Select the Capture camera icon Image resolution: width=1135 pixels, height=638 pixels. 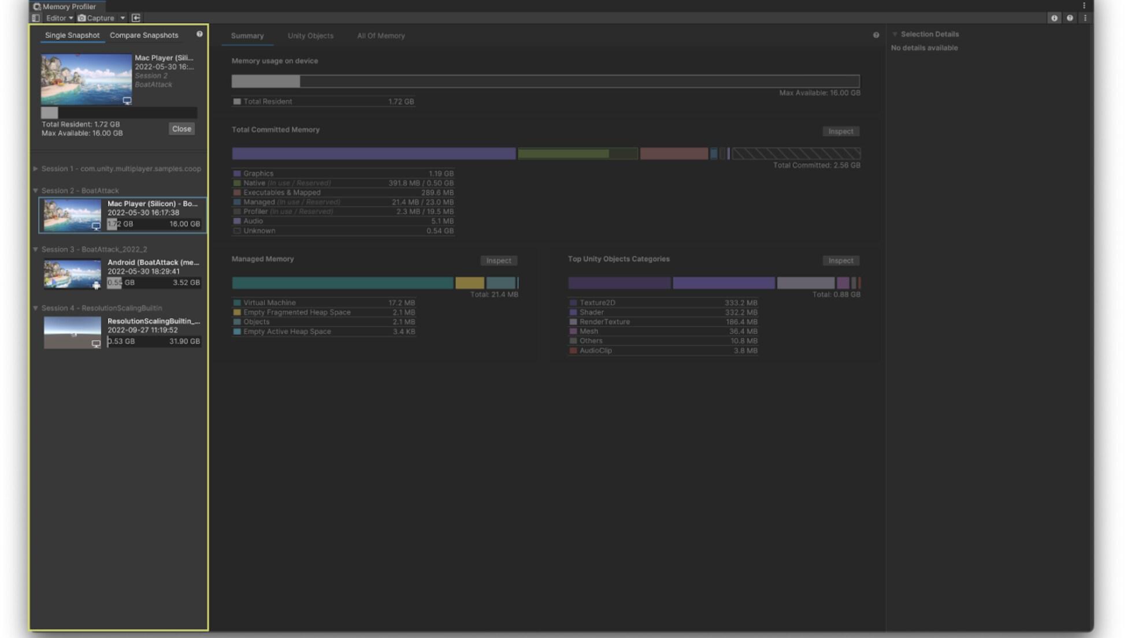82,18
